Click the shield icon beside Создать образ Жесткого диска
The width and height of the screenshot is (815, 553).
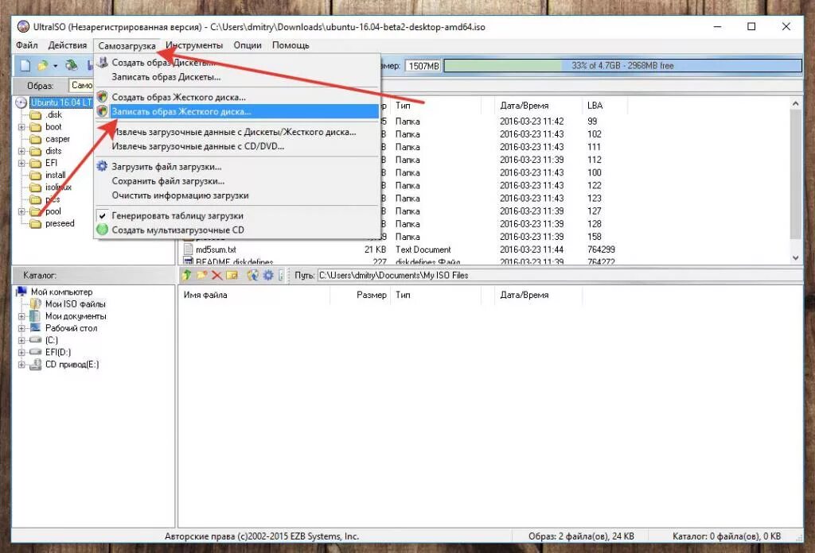[x=103, y=97]
